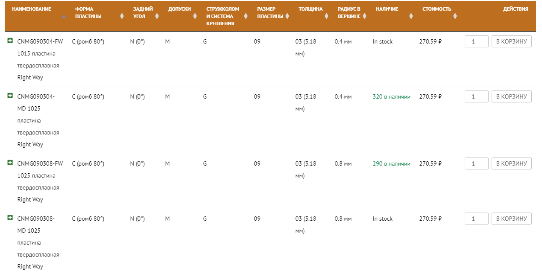542x280 pixels.
Task: Expand the CNMG090308-FW 1025 row details
Action: (x=10, y=163)
